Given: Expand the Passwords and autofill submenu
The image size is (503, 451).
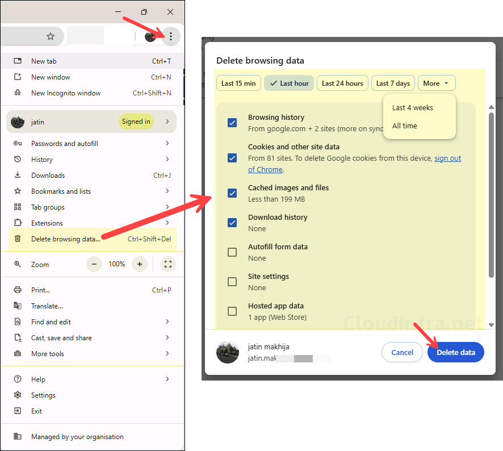Looking at the screenshot, I should tap(167, 143).
